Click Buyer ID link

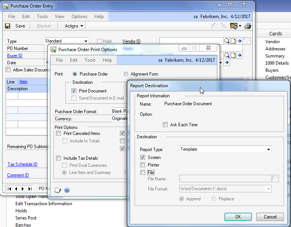pos(15,56)
